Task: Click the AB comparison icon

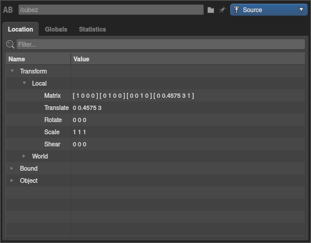Action: [x=8, y=10]
